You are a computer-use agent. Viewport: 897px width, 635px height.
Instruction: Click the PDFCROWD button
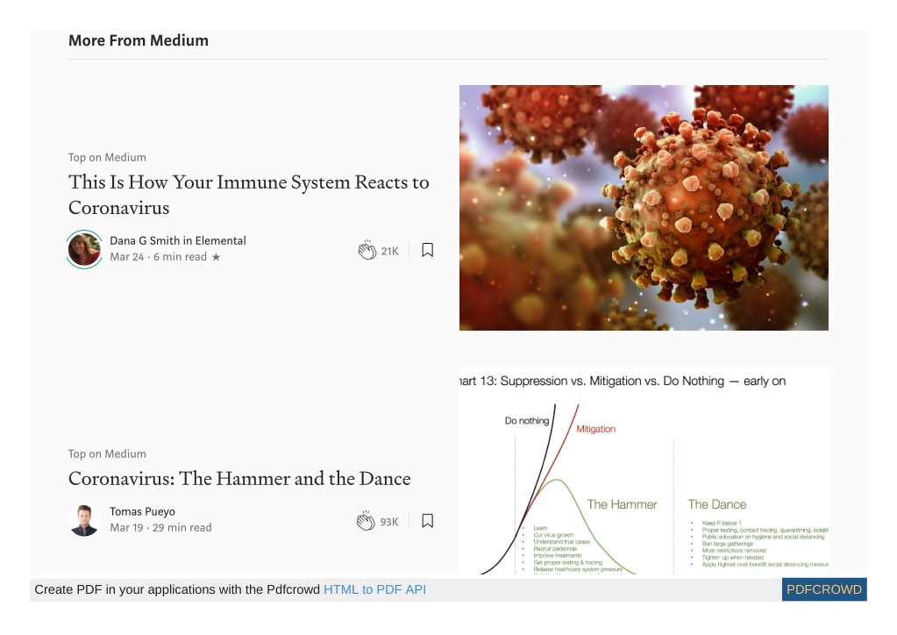click(823, 589)
